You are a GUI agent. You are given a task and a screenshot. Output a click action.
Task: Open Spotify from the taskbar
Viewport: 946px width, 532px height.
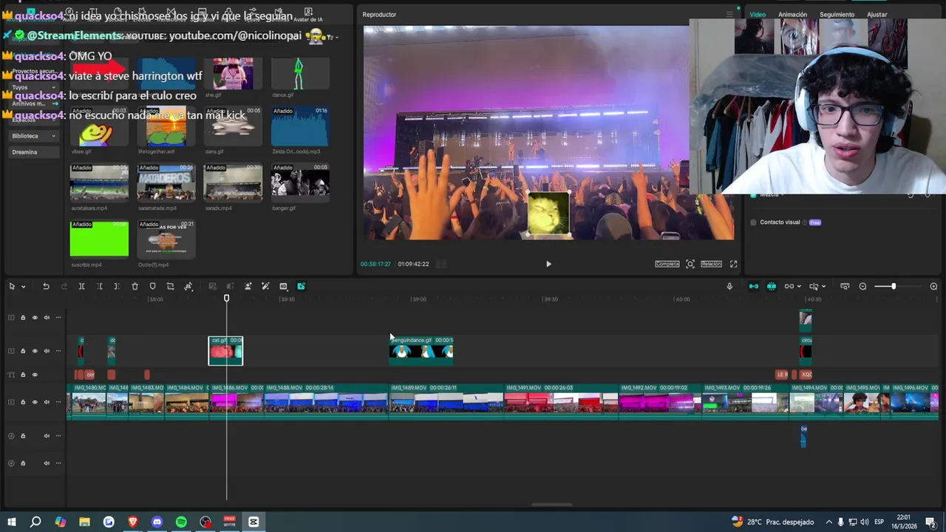(x=181, y=522)
